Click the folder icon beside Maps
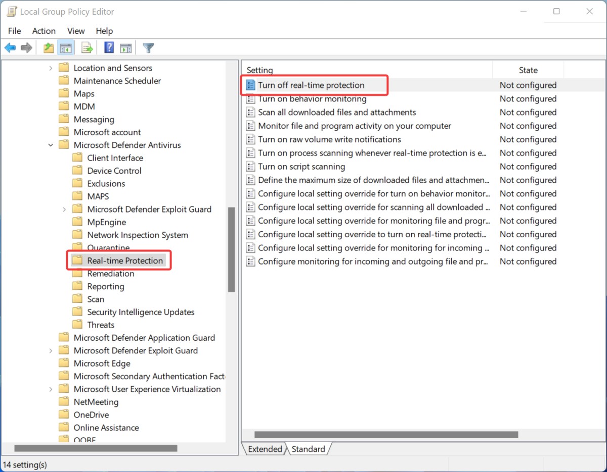 click(x=64, y=93)
